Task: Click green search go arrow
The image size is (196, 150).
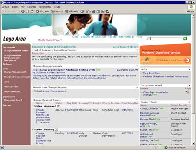Action: (185, 39)
